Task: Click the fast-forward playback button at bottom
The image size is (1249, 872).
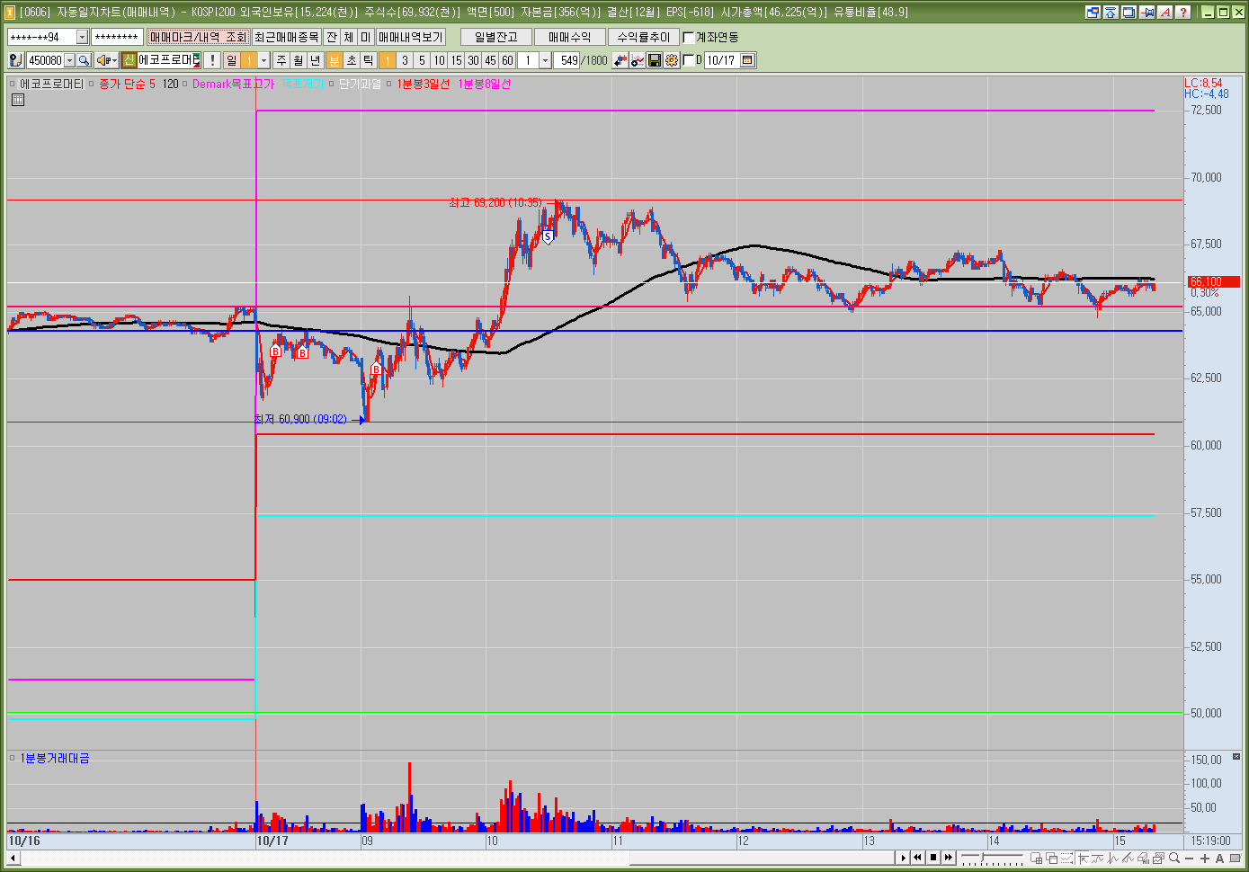Action: pos(949,859)
